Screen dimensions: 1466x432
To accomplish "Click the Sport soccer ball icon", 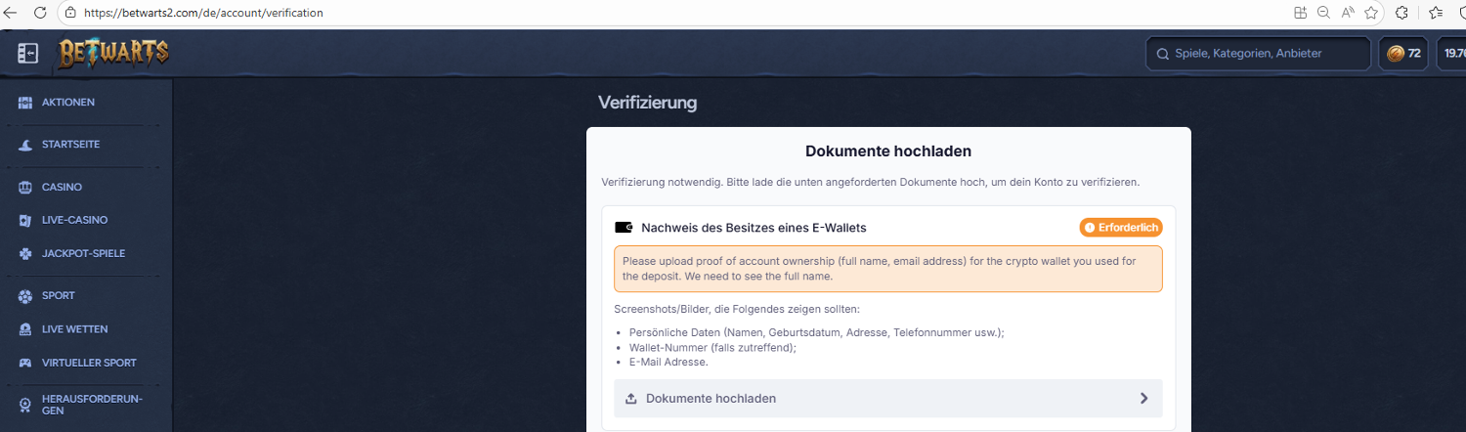I will coord(25,296).
